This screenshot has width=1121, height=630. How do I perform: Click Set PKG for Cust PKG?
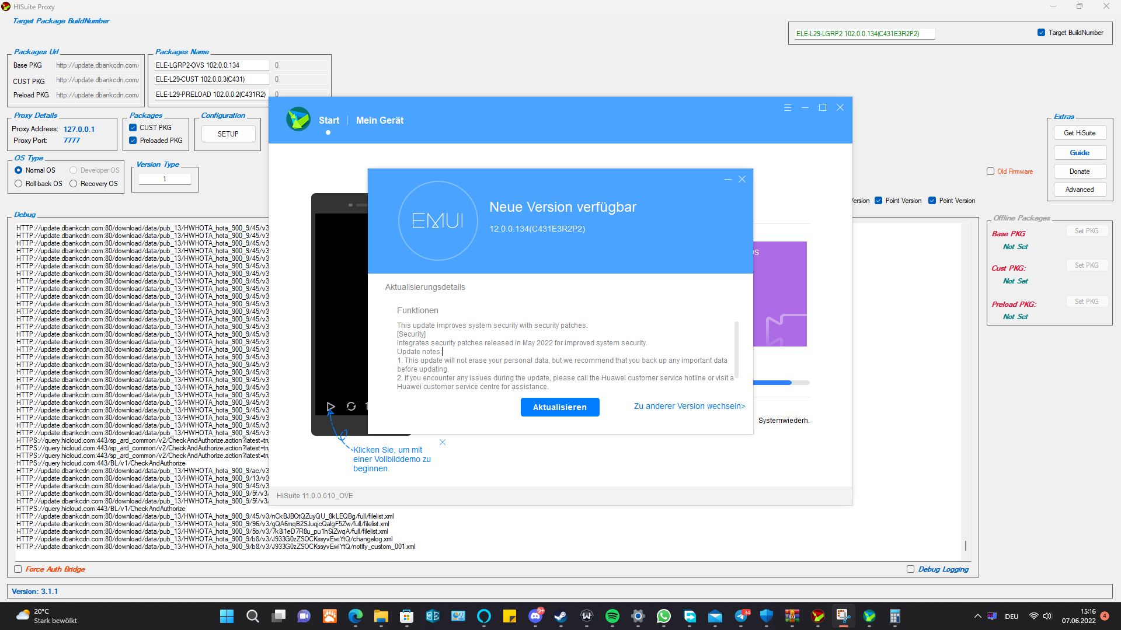(x=1087, y=265)
